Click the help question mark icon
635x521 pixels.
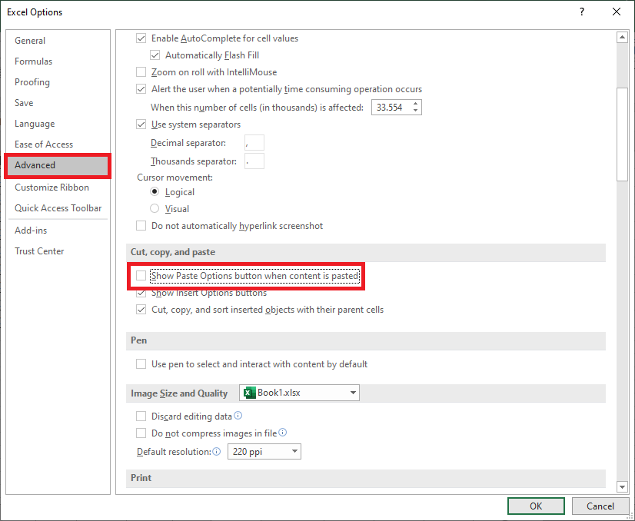[581, 12]
